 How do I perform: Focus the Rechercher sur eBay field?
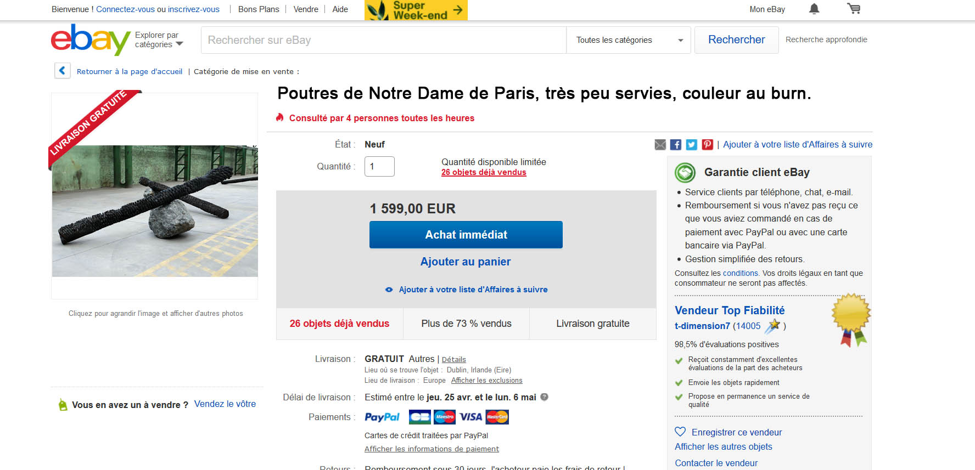383,40
